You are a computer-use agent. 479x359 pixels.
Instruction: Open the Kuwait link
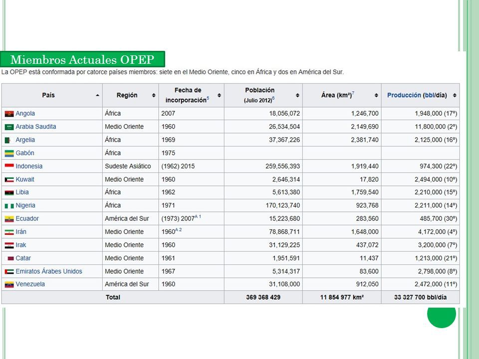pyautogui.click(x=25, y=179)
